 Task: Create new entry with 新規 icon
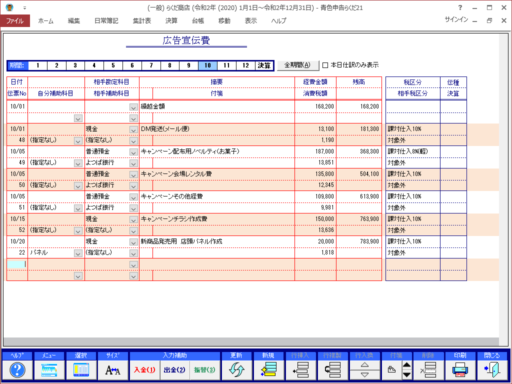pyautogui.click(x=268, y=370)
